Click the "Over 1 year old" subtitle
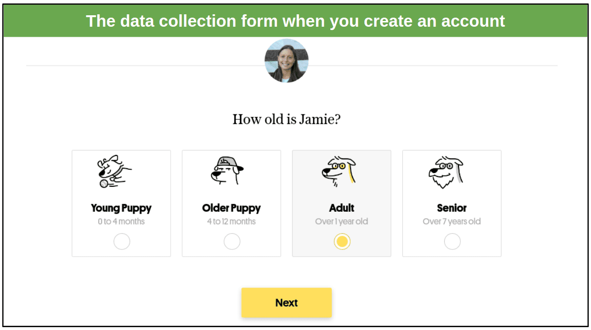 [x=342, y=221]
